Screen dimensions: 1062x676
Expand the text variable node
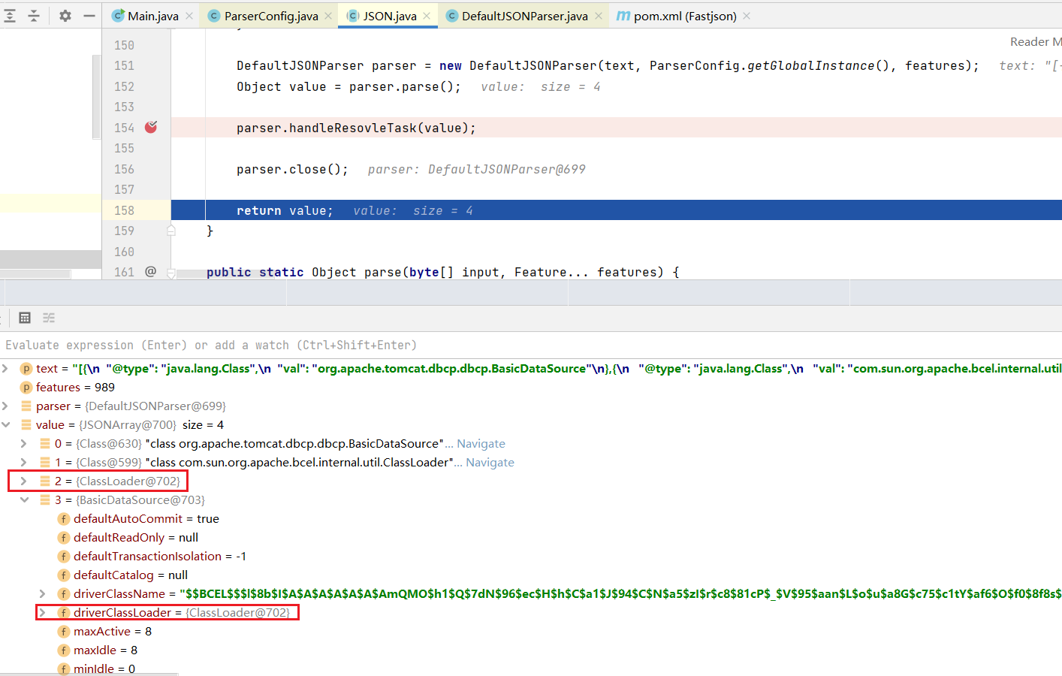coord(5,368)
